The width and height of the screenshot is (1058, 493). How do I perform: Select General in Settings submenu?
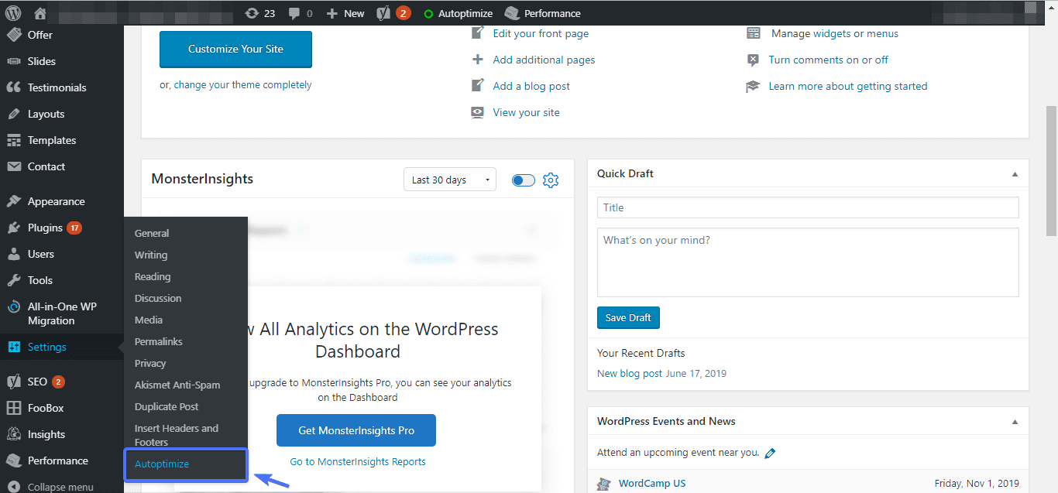click(152, 233)
